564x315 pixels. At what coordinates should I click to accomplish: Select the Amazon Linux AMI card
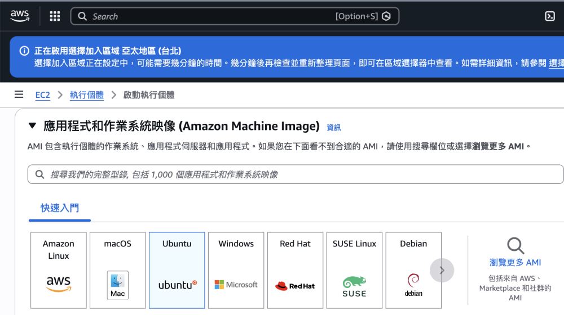coord(59,270)
